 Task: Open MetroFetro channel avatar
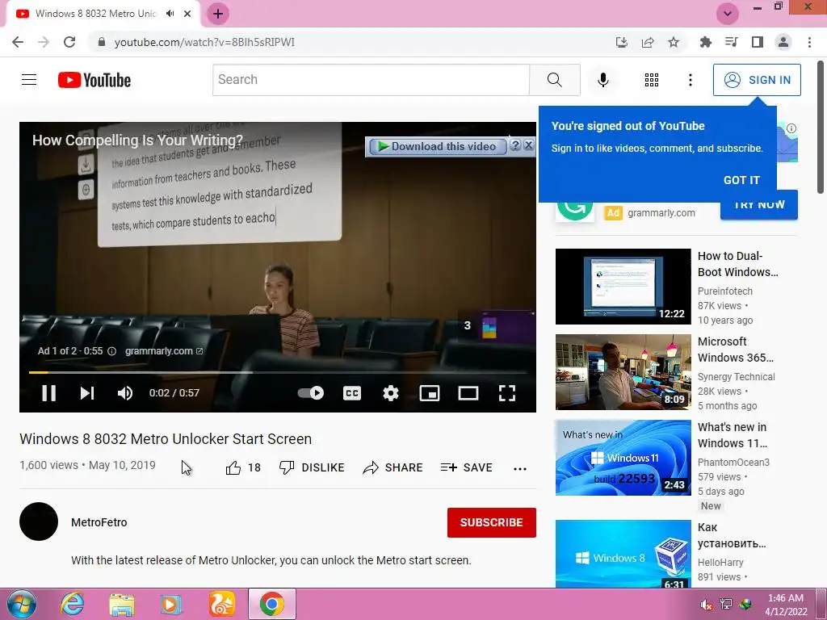click(x=39, y=522)
